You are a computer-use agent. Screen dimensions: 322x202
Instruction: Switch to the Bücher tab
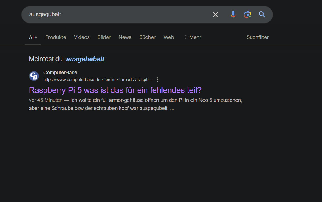click(147, 37)
